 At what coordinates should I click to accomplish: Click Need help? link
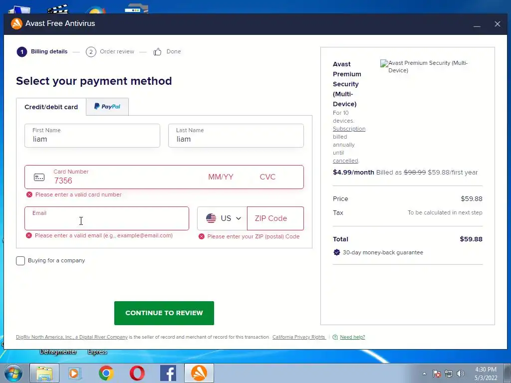point(352,337)
